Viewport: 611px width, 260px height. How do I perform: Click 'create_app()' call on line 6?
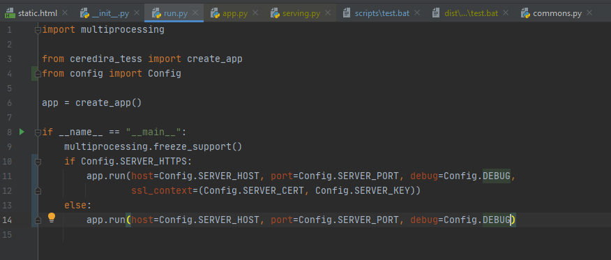tap(108, 103)
